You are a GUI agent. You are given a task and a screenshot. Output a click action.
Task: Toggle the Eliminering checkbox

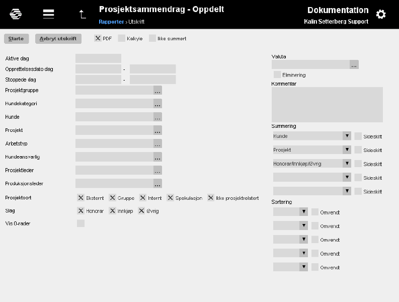pyautogui.click(x=277, y=74)
